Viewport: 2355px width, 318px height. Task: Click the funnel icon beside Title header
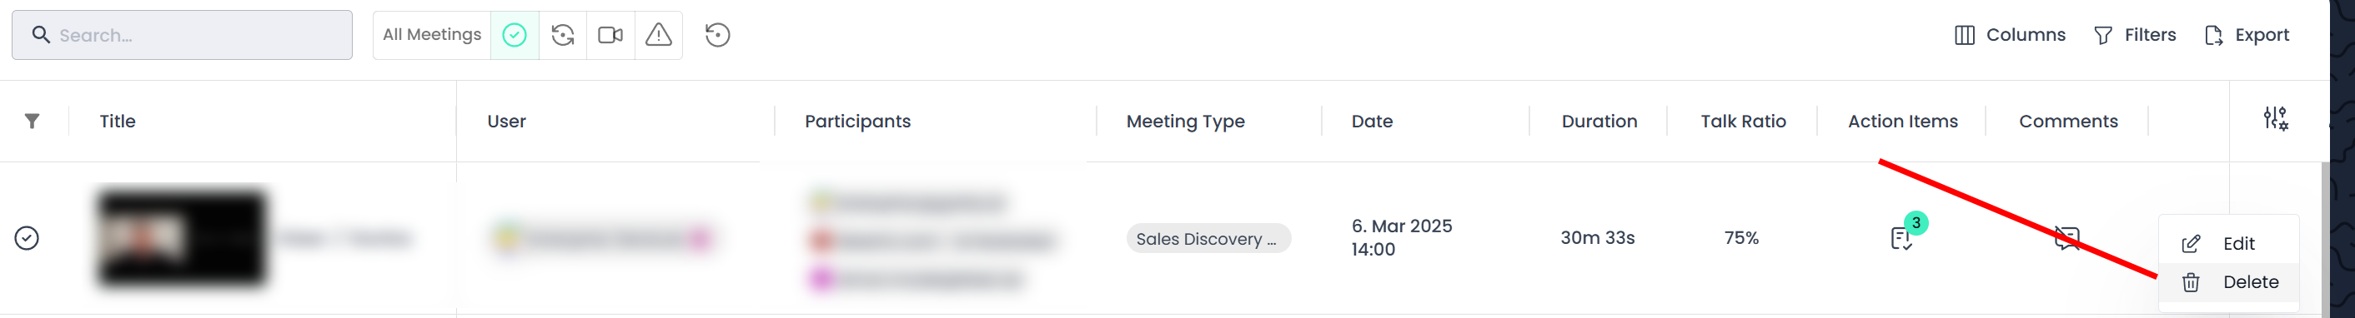pos(32,121)
